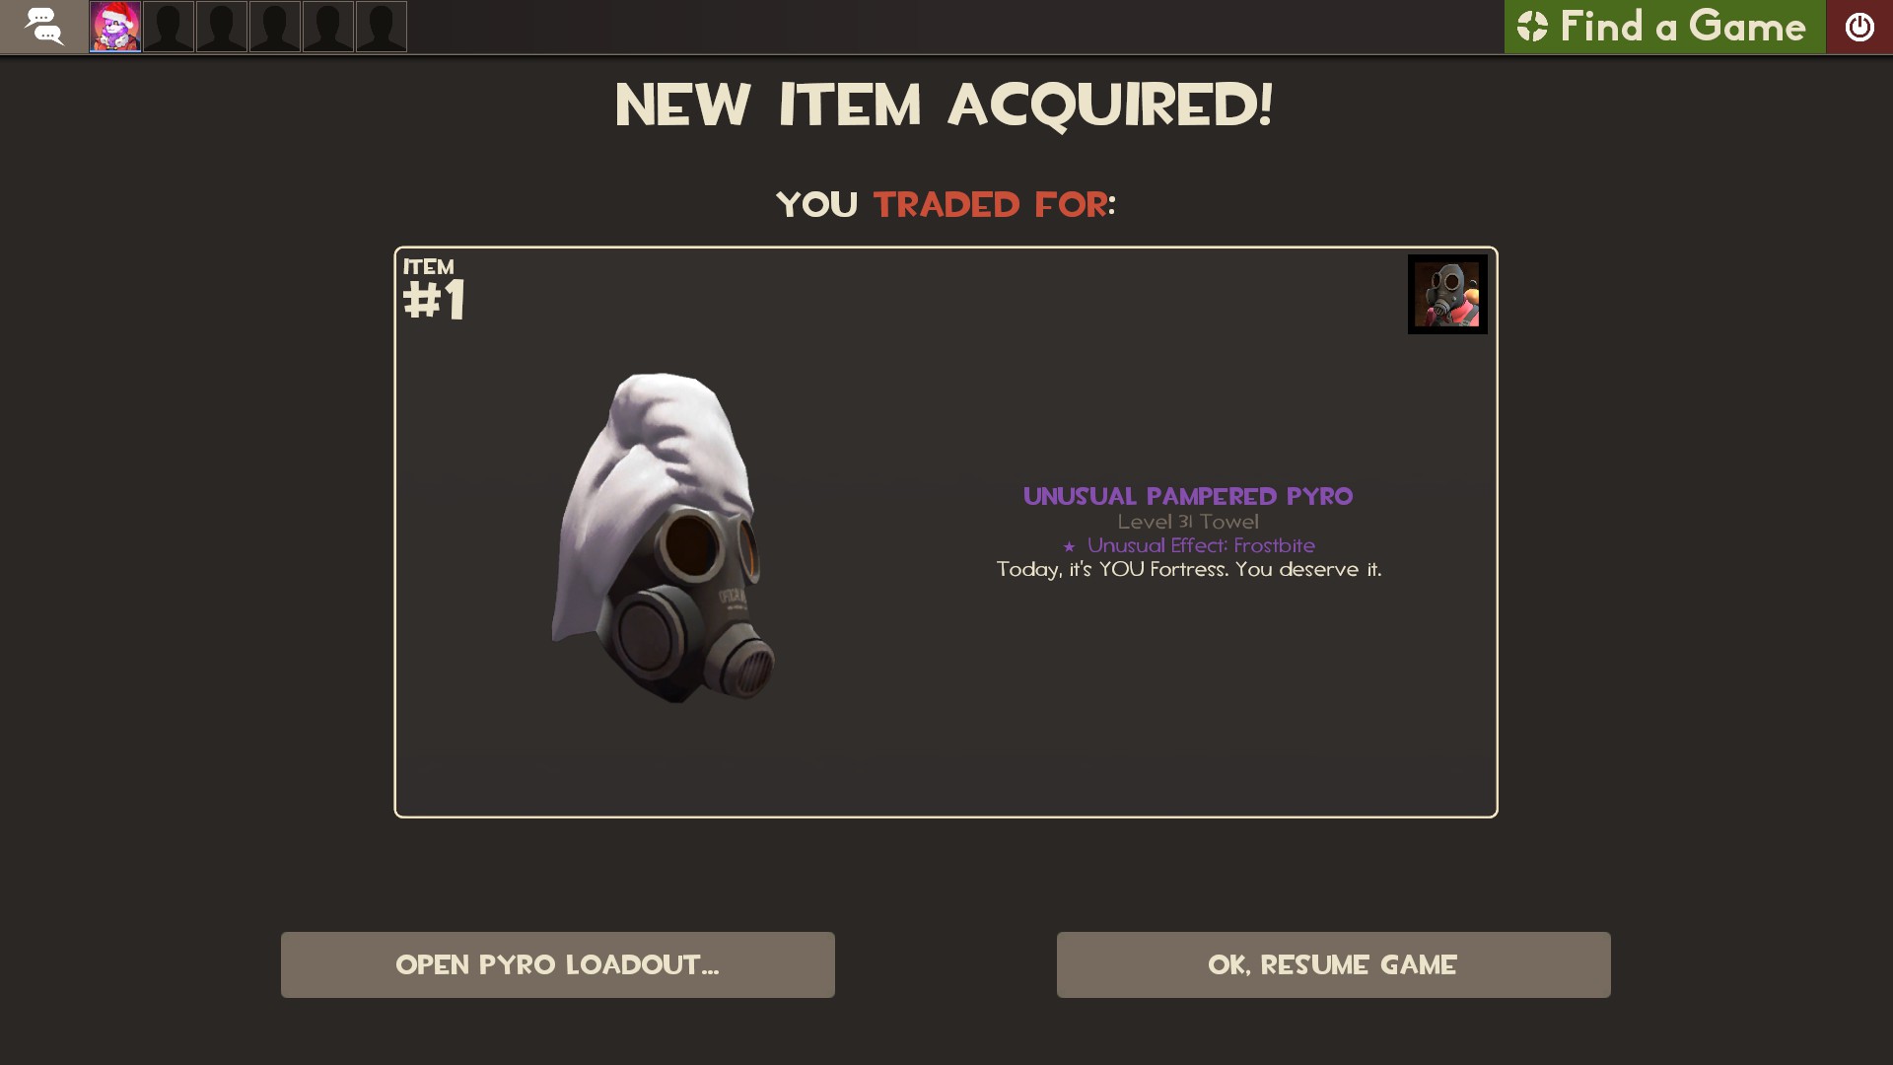Click the New Item Acquired heading
The width and height of the screenshot is (1893, 1065).
pos(945,106)
